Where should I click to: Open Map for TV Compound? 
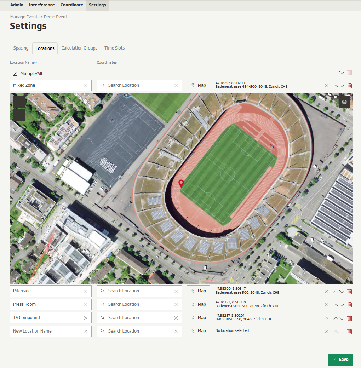click(x=198, y=318)
